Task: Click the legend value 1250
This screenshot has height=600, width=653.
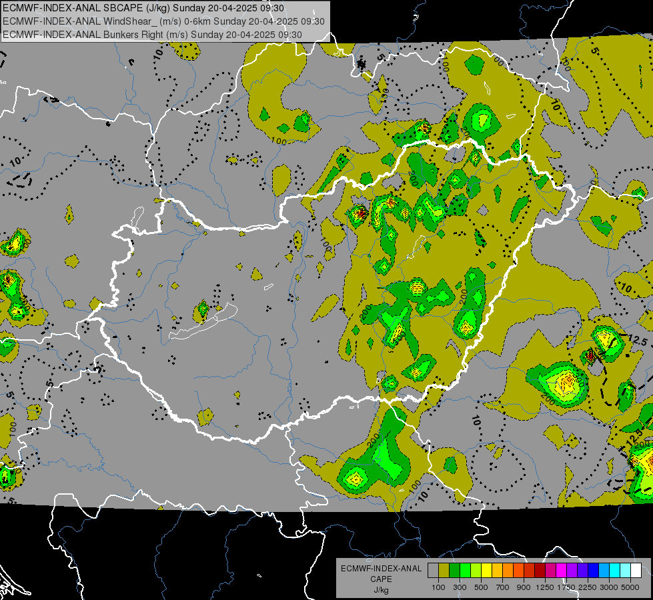Action: click(x=545, y=587)
